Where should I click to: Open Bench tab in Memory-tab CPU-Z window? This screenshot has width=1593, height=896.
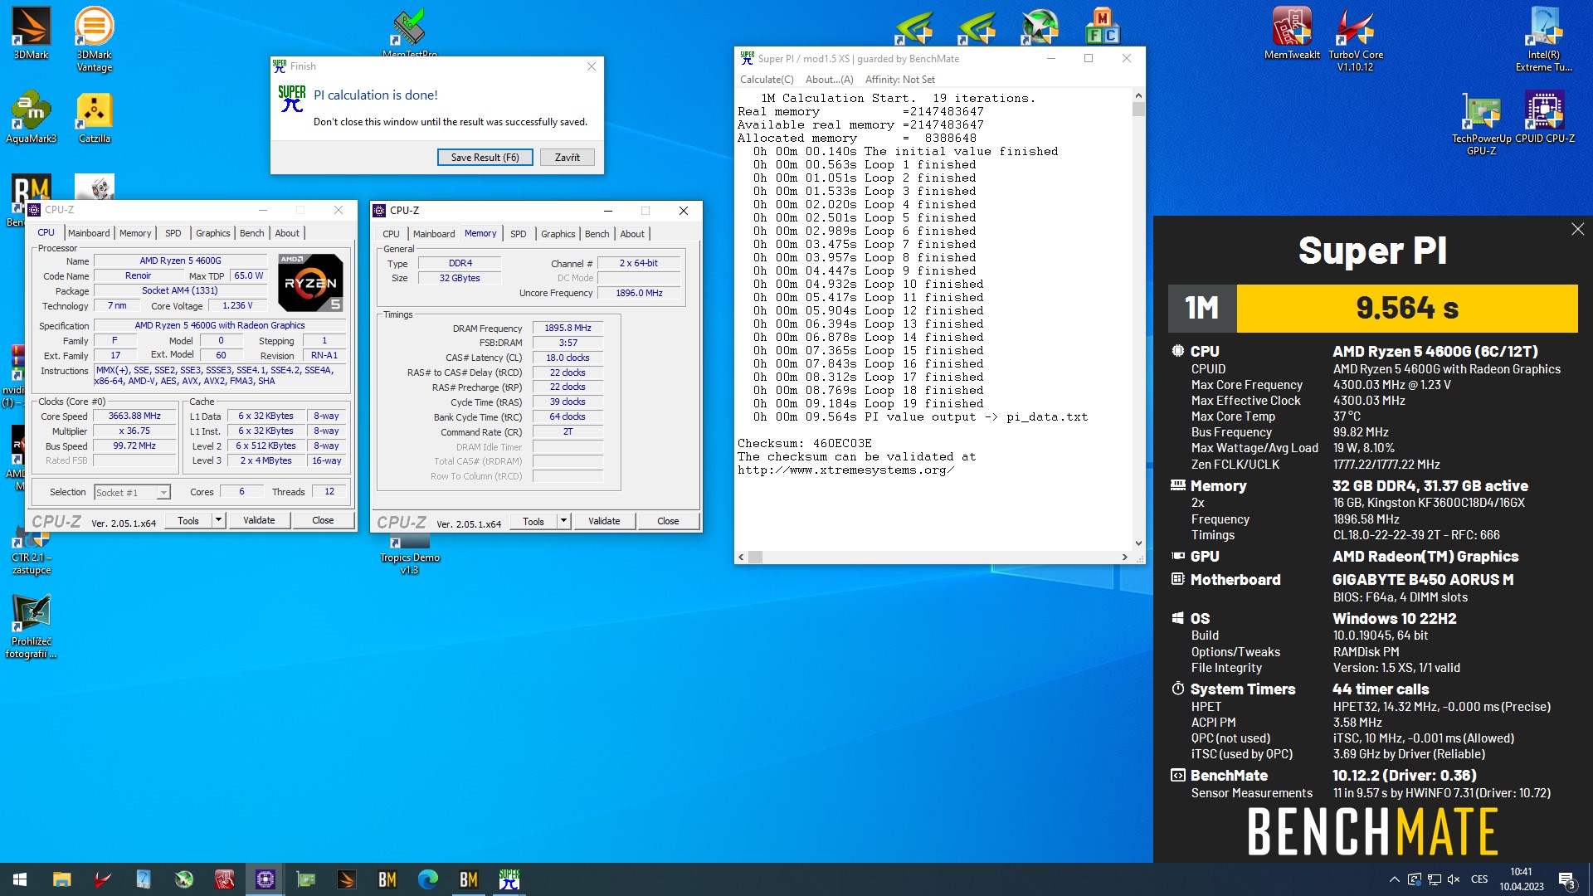tap(597, 234)
